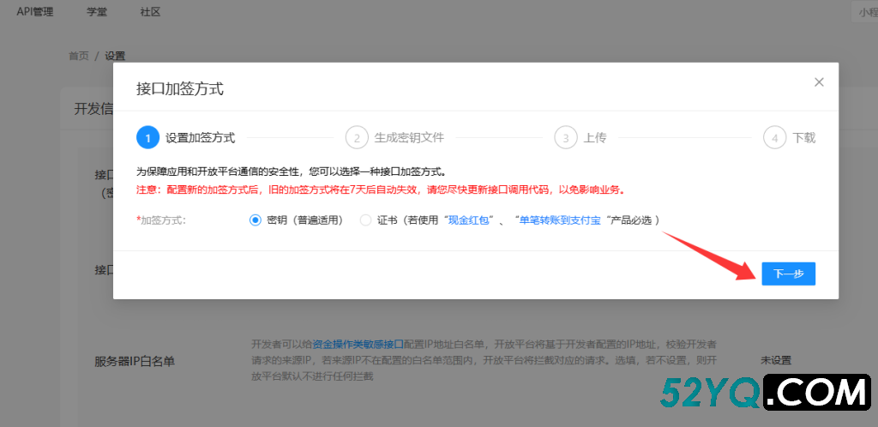Click step 4 下载 circle
Viewport: 878px width, 427px height.
point(774,138)
